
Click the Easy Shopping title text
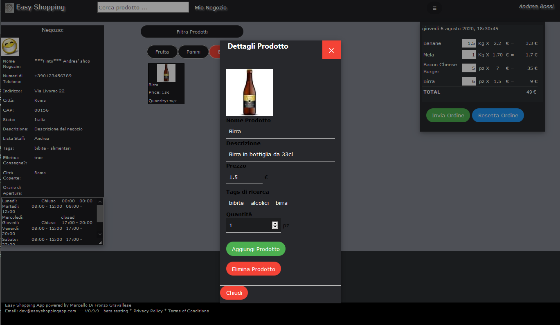40,7
